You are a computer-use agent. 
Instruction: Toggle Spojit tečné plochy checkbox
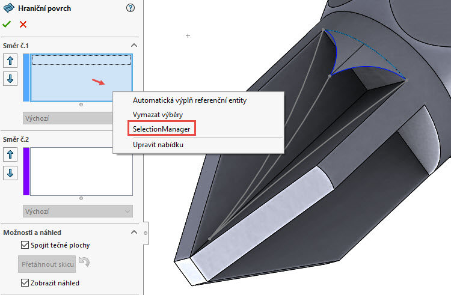[x=25, y=245]
